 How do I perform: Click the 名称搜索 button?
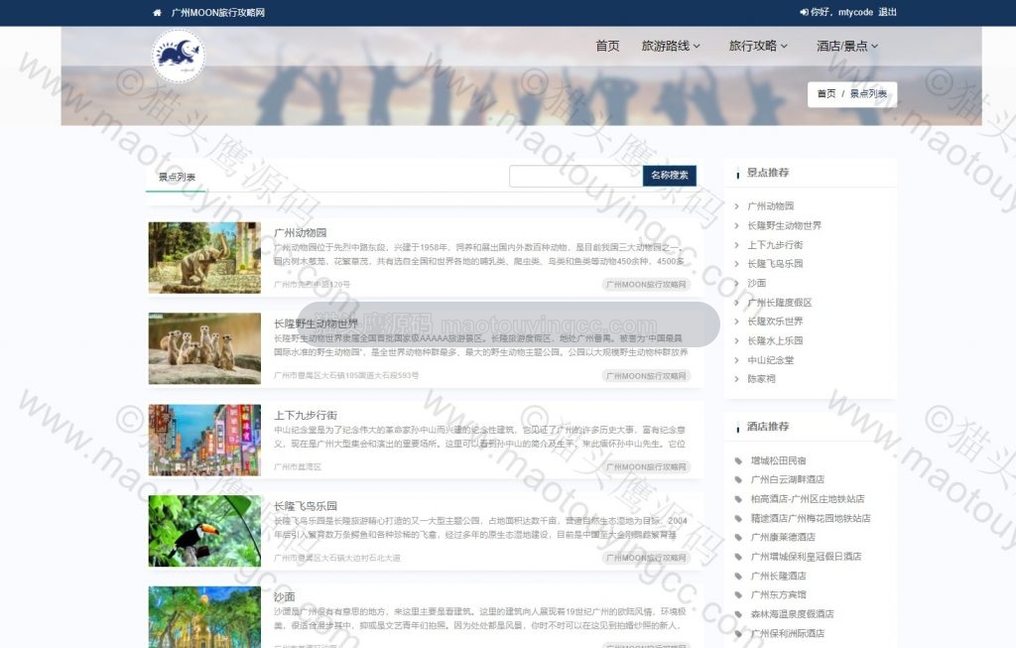pyautogui.click(x=670, y=176)
